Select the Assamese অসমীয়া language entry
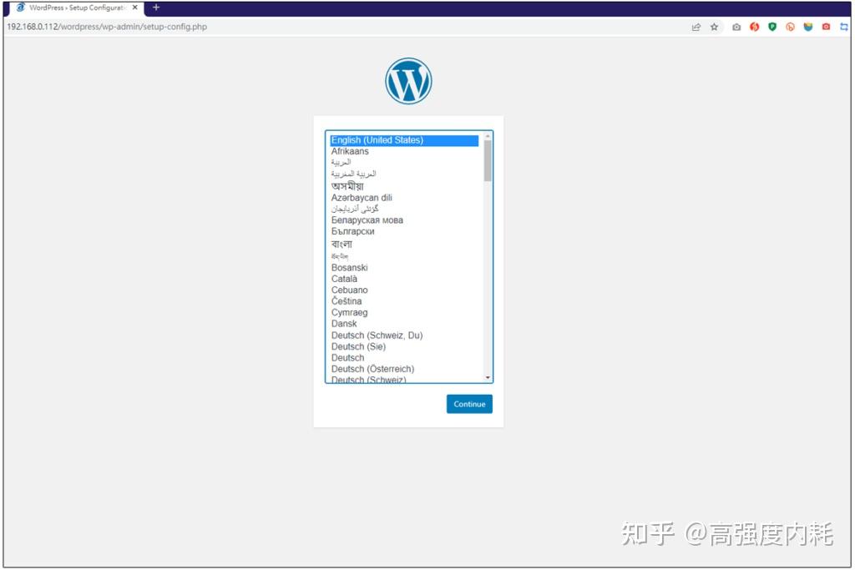The height and width of the screenshot is (570, 855). (x=404, y=186)
